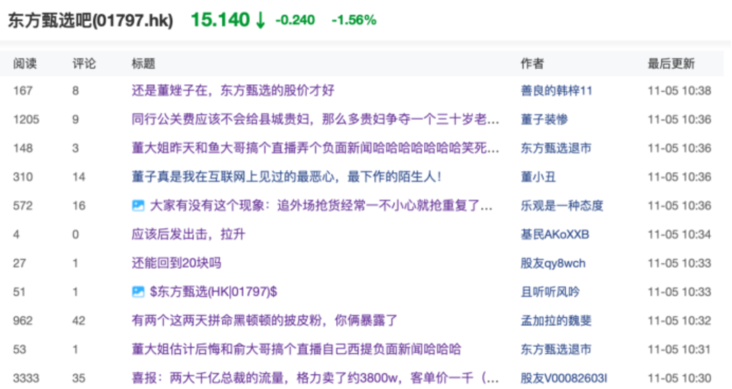Screen dimensions: 732x389
Task: Open post 有两个这两天拼命黑顿顿的披皮粉
Action: [265, 321]
